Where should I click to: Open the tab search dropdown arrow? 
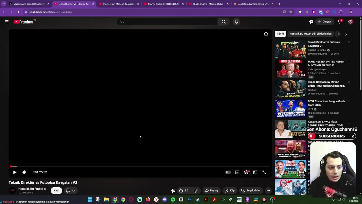pos(4,4)
